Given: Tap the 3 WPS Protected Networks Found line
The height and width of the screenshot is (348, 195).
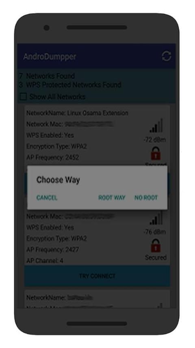Looking at the screenshot, I should pos(70,85).
